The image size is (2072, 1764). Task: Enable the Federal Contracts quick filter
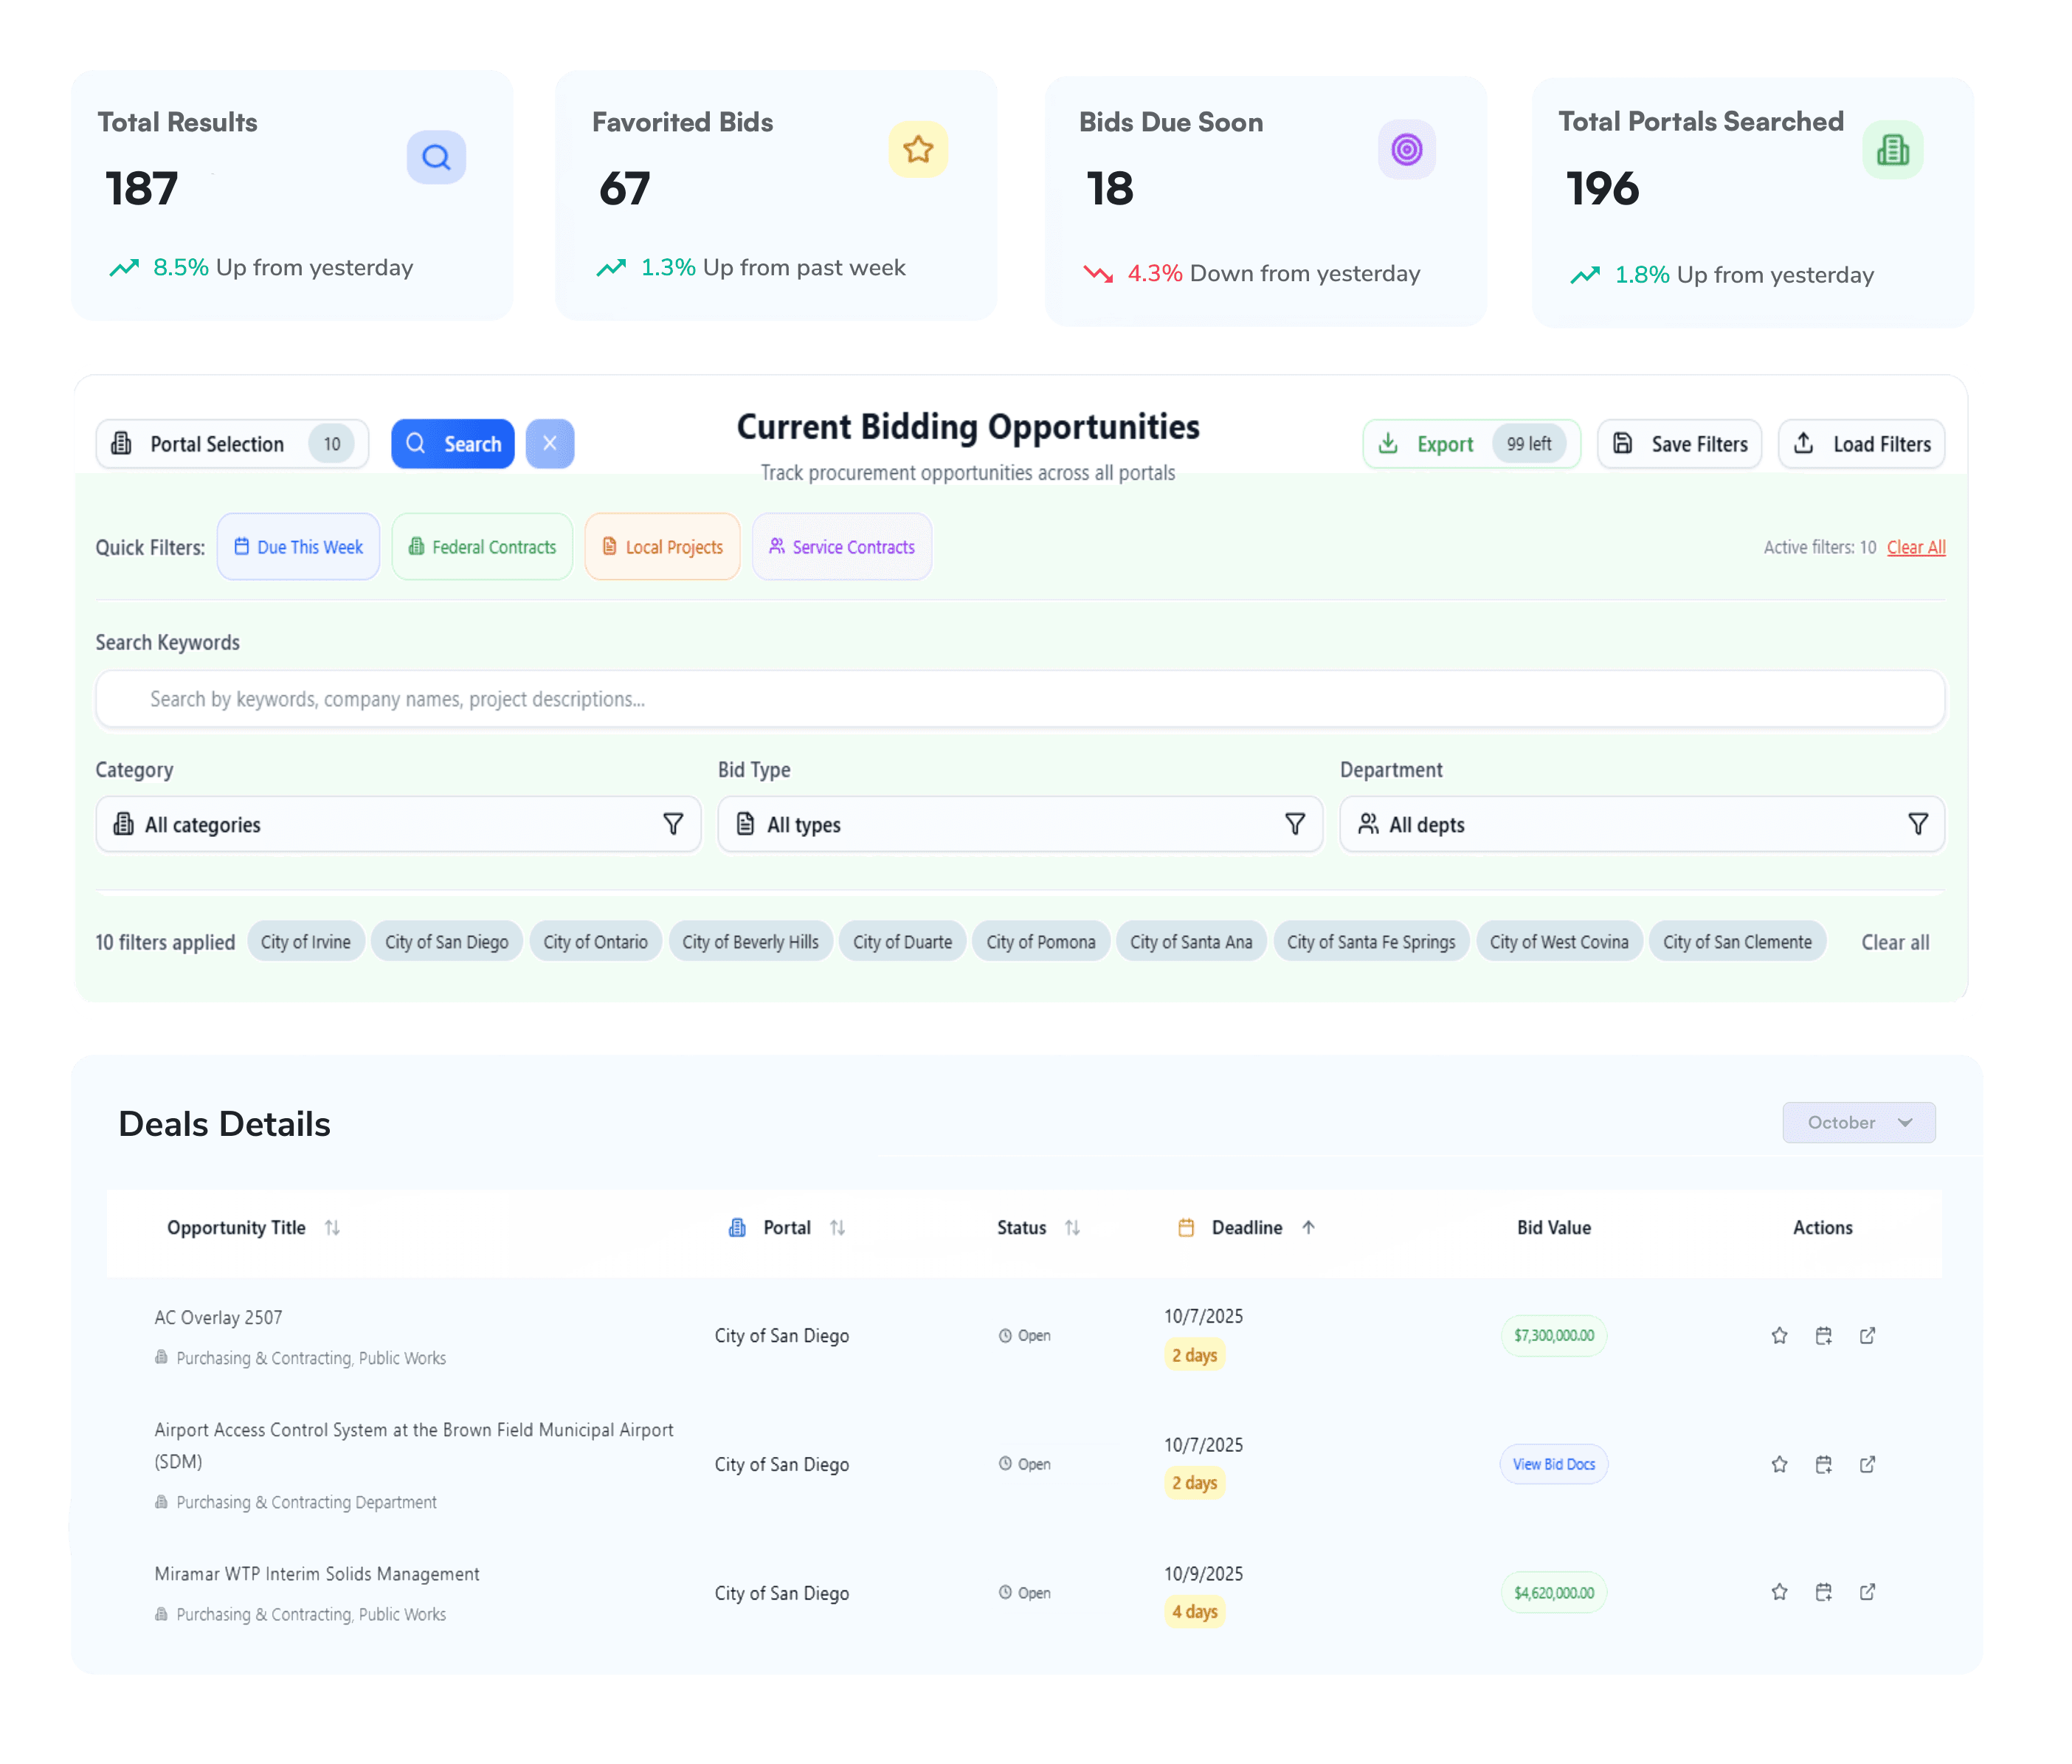pyautogui.click(x=482, y=547)
